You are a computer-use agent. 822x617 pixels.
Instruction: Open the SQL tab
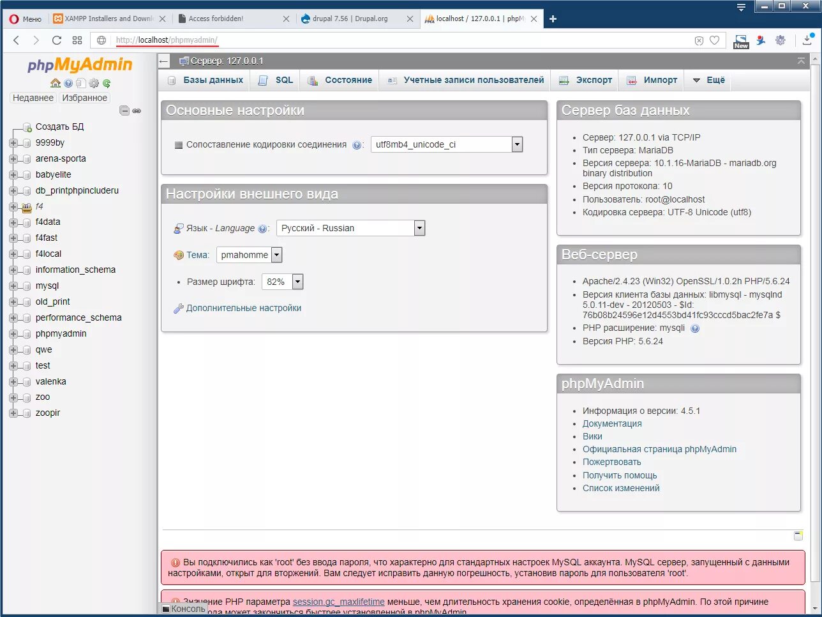(x=276, y=80)
